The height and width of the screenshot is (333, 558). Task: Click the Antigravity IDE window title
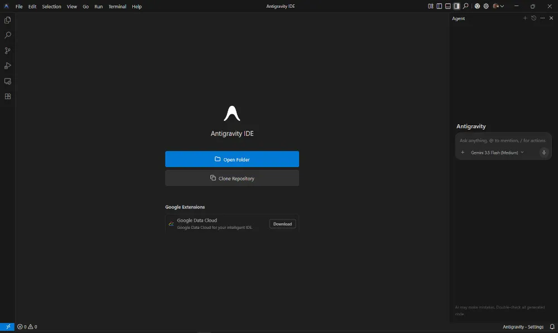pos(281,6)
